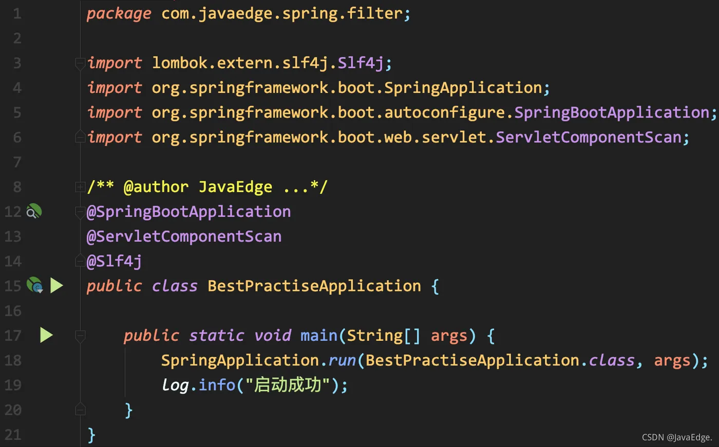Click line number 16 in the gutter
This screenshot has height=447, width=719.
13,311
